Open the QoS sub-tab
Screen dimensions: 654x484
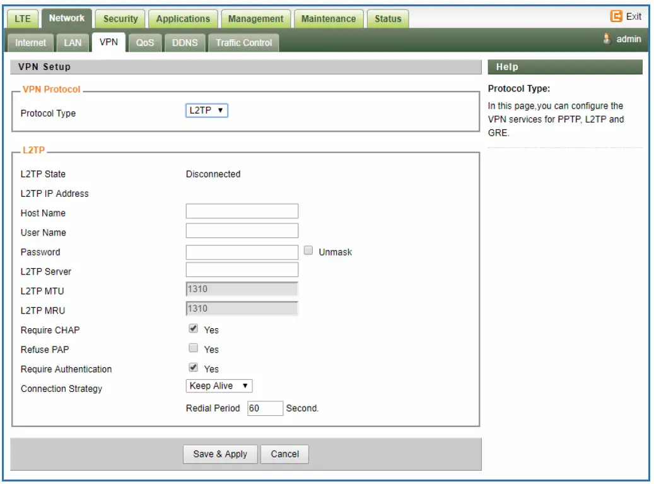point(145,43)
